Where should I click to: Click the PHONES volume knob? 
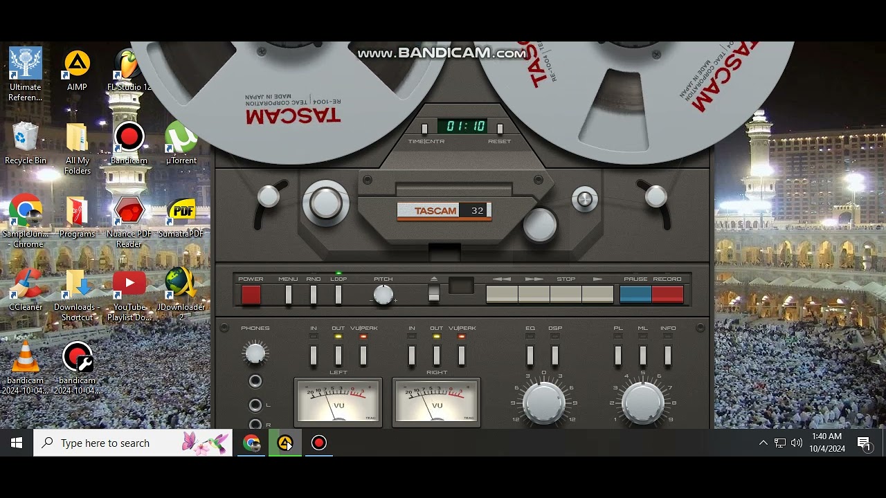tap(255, 353)
